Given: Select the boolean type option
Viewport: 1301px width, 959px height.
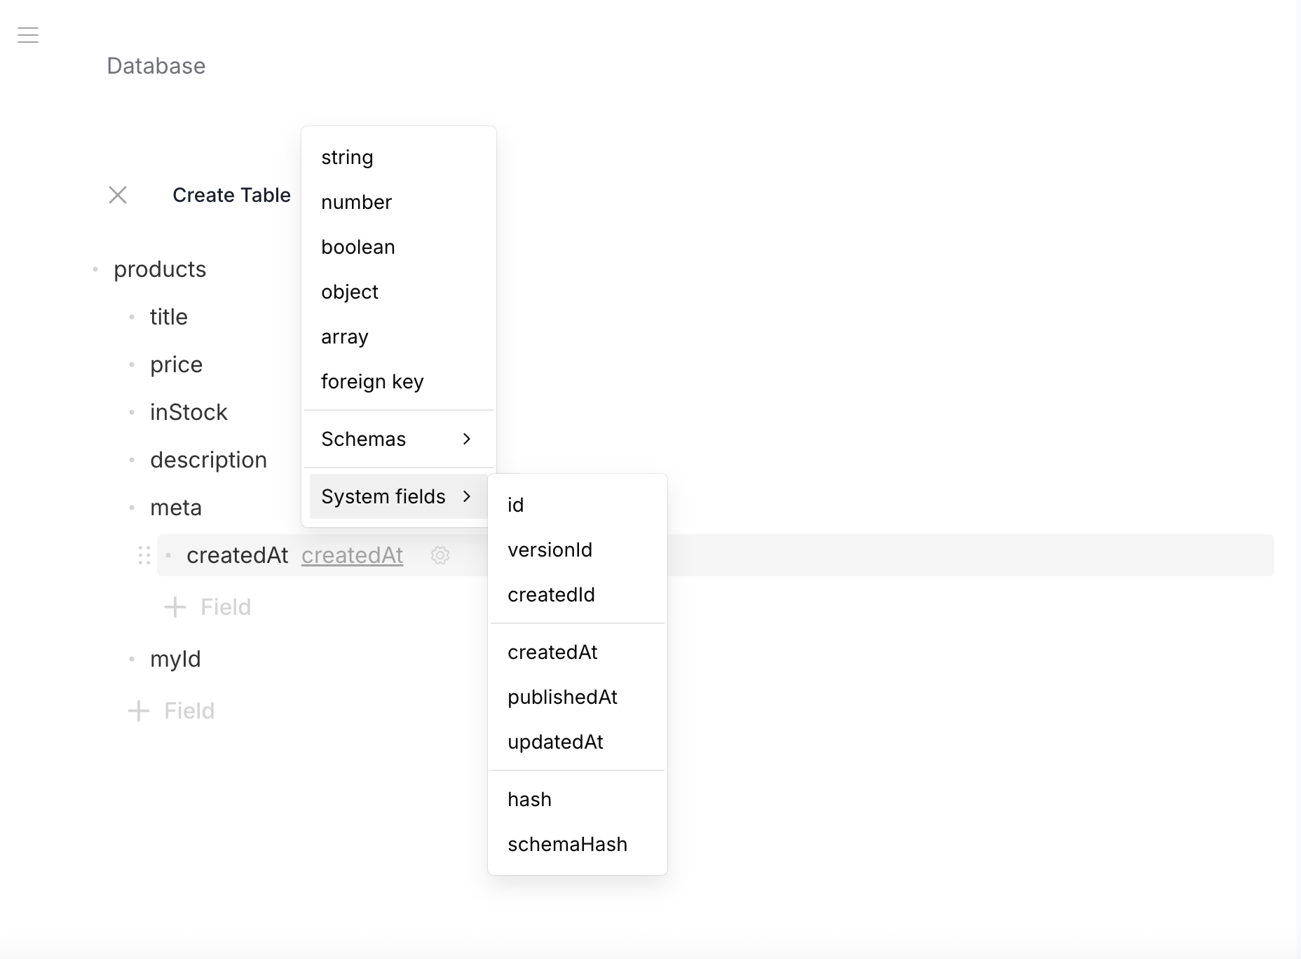Looking at the screenshot, I should (357, 247).
